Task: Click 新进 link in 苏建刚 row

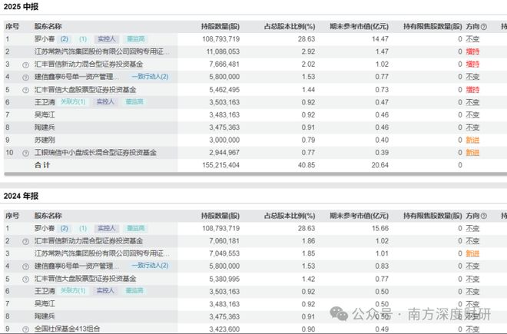Action: [x=472, y=141]
